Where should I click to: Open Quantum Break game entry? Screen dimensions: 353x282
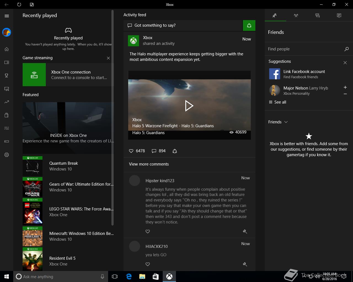click(68, 166)
